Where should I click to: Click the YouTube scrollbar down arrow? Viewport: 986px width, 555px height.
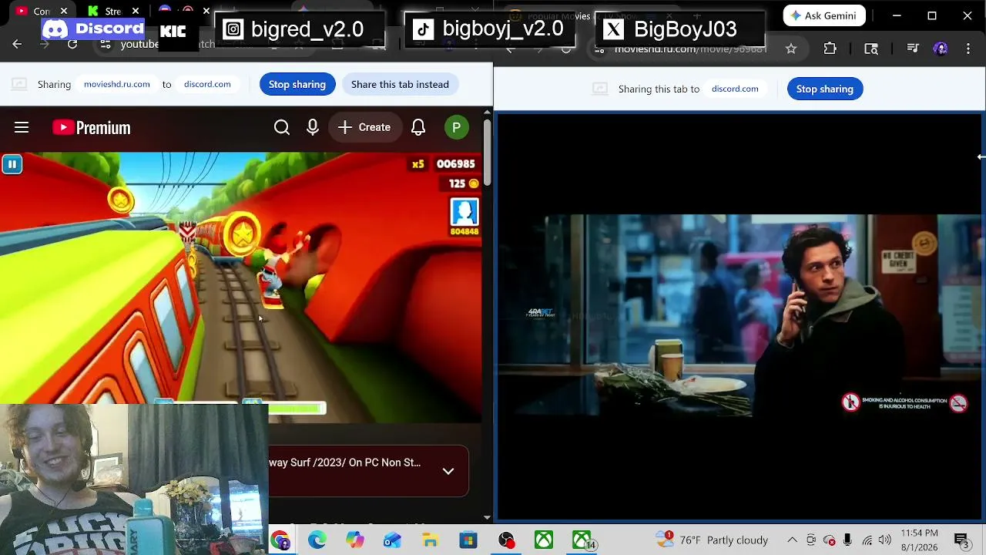[487, 517]
